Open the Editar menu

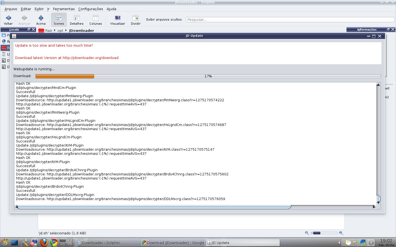pos(26,9)
